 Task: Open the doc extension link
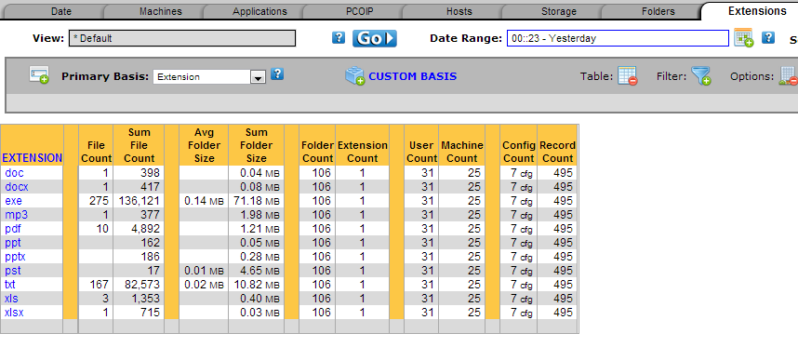pos(14,173)
